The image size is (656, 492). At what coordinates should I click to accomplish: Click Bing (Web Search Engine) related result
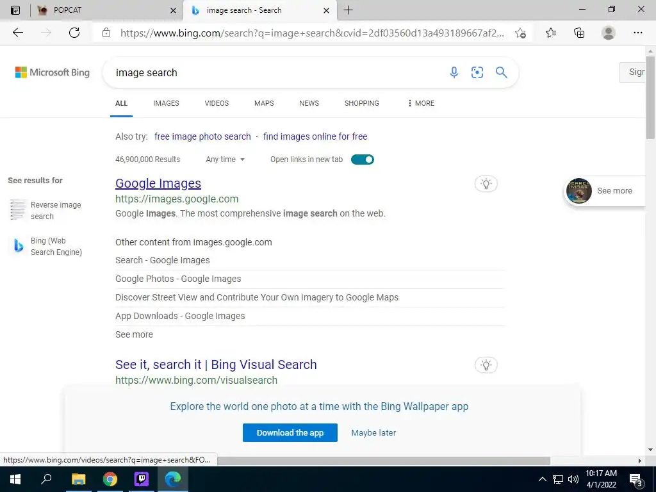coord(45,247)
